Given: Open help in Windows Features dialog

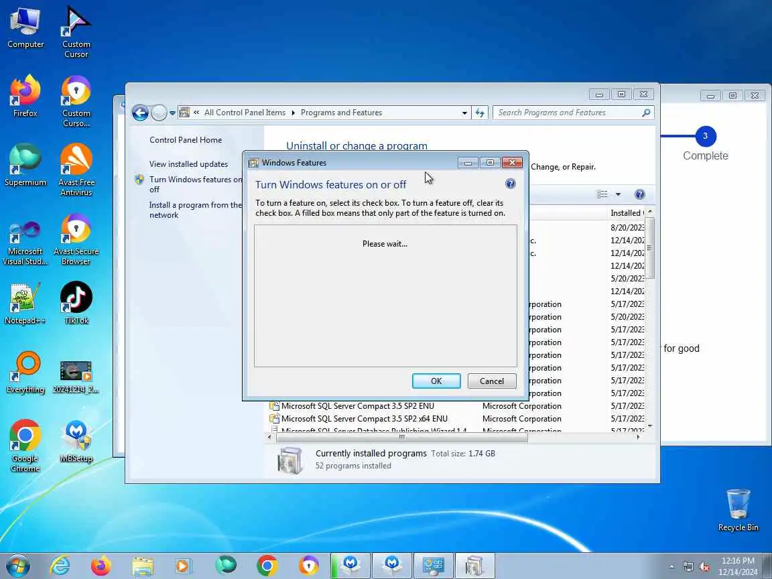Looking at the screenshot, I should coord(511,184).
